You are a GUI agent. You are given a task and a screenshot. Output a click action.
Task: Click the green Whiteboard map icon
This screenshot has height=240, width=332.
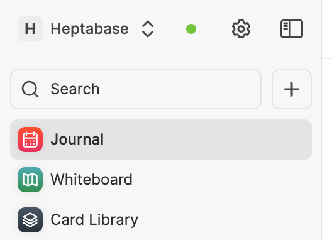coord(30,180)
